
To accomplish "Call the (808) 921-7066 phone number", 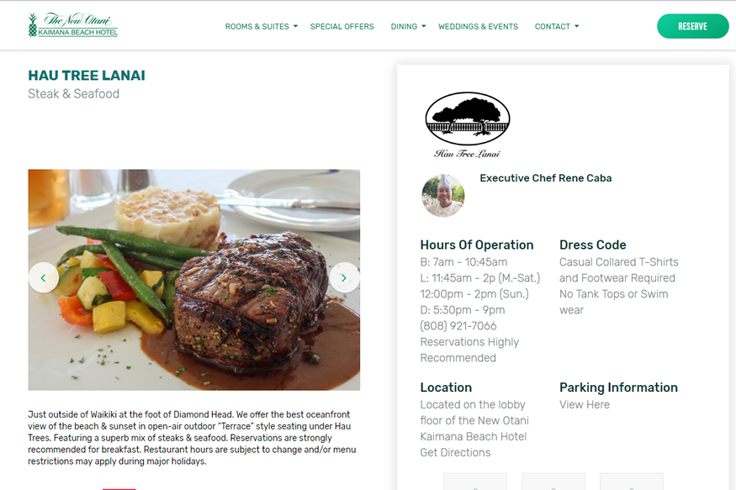I will pyautogui.click(x=458, y=326).
